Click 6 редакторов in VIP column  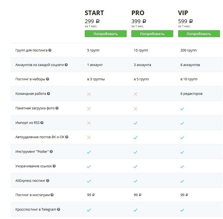coord(192,94)
